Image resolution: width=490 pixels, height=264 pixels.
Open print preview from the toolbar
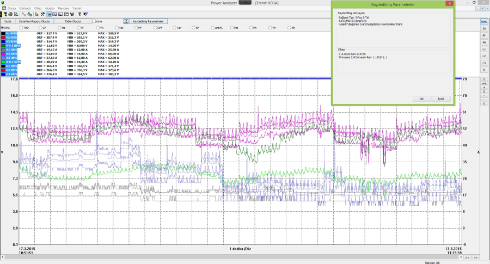point(16,14)
